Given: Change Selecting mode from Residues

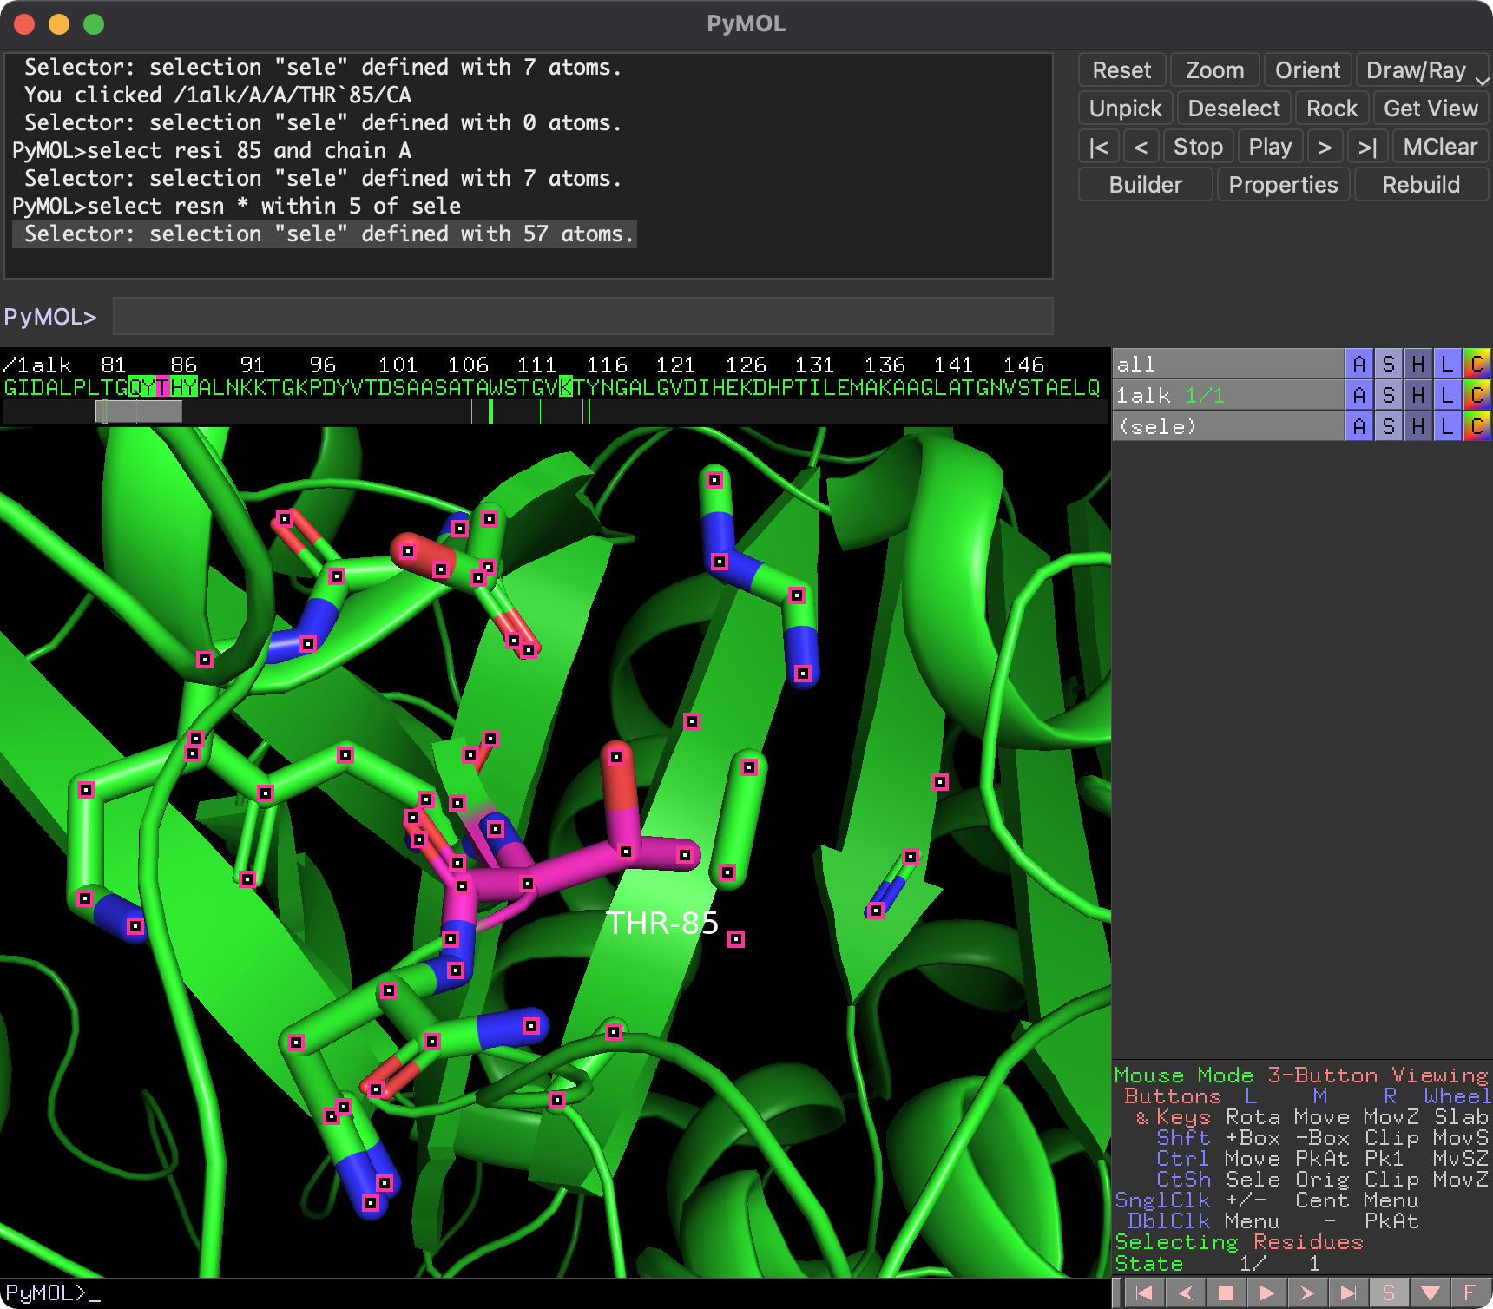Looking at the screenshot, I should click(1309, 1242).
